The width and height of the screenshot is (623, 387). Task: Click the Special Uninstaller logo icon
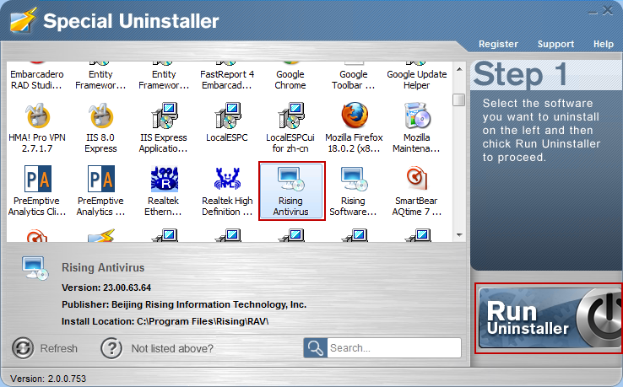24,19
